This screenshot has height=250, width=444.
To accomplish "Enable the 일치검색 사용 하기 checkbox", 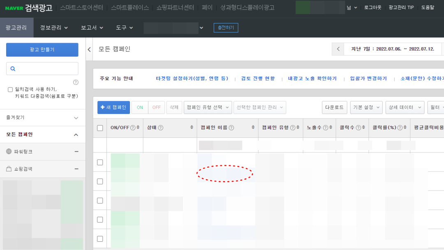I will pos(10,89).
